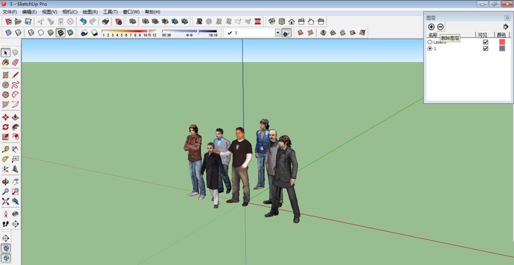Select the Tape Measure tool
The width and height of the screenshot is (514, 265).
point(6,149)
